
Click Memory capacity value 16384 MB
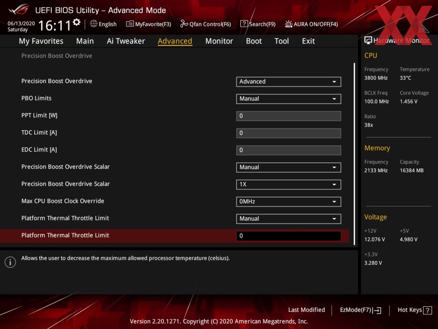point(412,170)
